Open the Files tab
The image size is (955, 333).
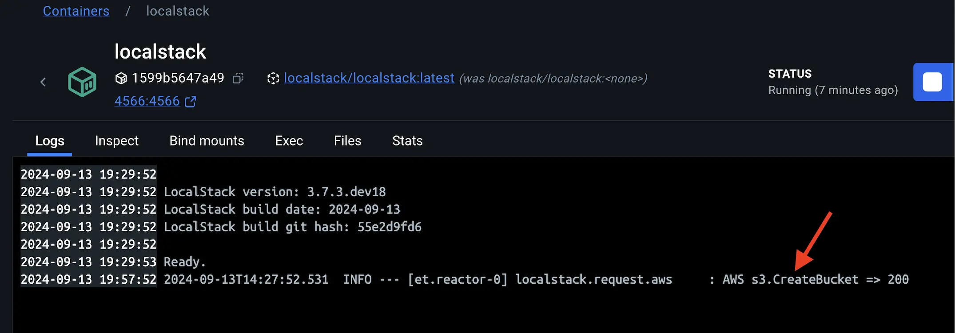(347, 141)
